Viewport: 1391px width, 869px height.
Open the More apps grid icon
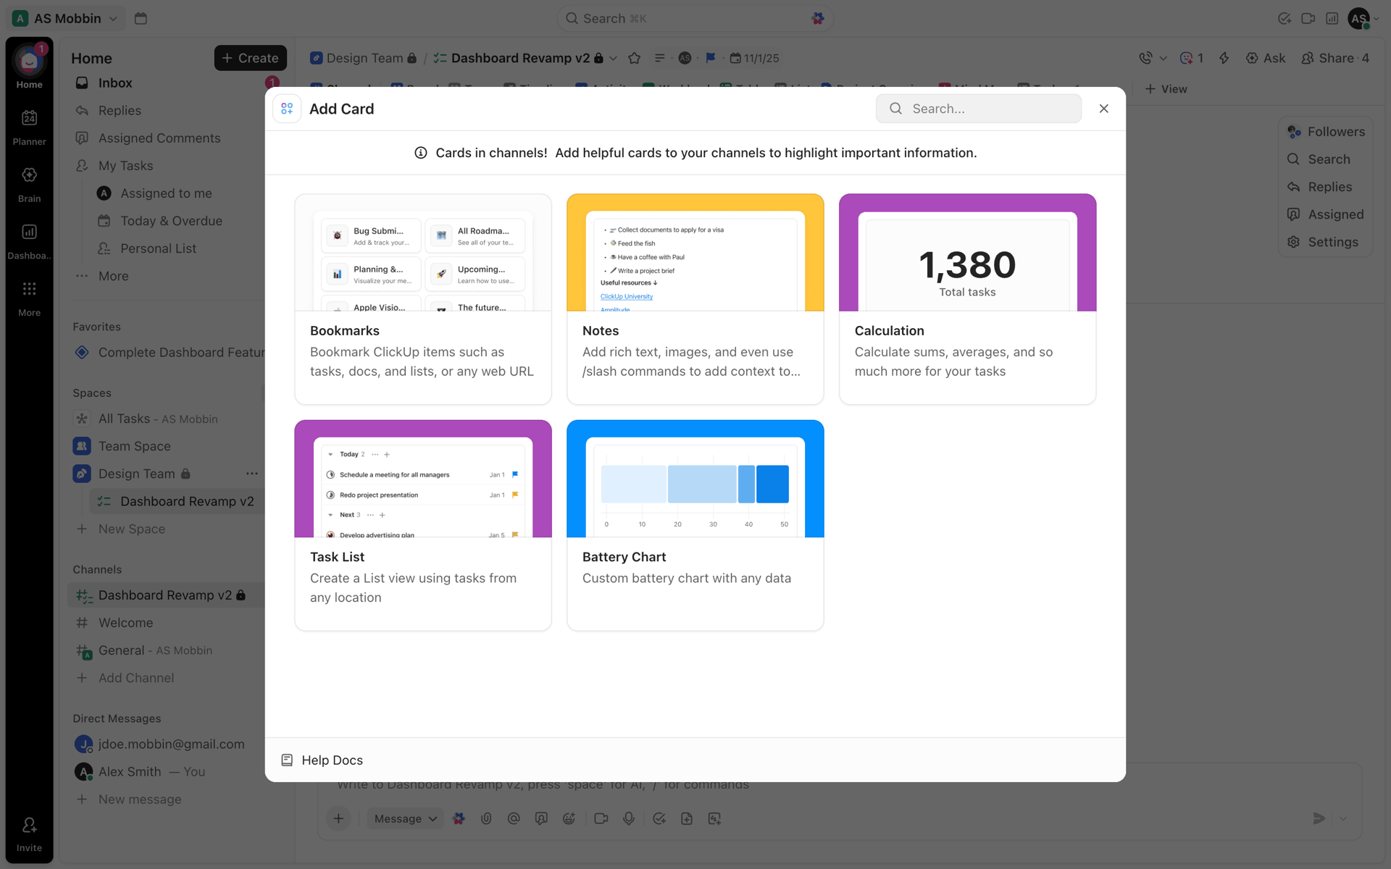[29, 298]
